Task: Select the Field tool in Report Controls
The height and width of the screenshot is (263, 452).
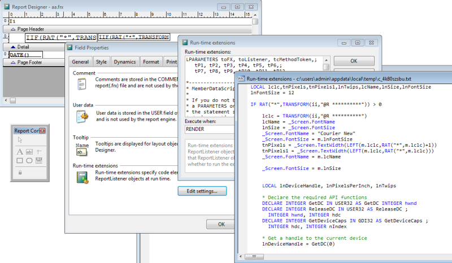Action: pos(29,151)
